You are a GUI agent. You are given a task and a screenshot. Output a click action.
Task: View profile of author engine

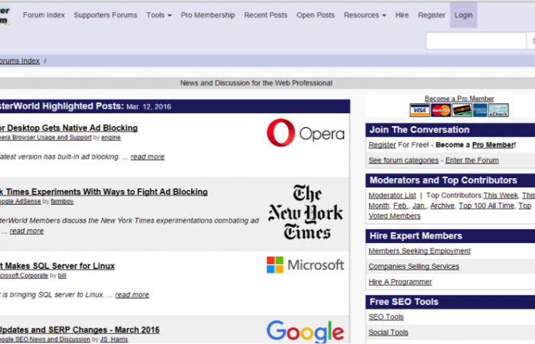click(111, 137)
